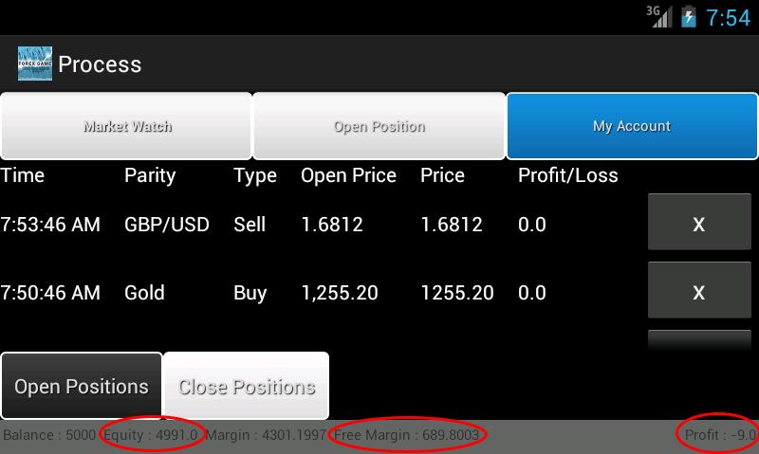Image resolution: width=759 pixels, height=454 pixels.
Task: Tap the Profit/Loss column header
Action: coord(567,175)
